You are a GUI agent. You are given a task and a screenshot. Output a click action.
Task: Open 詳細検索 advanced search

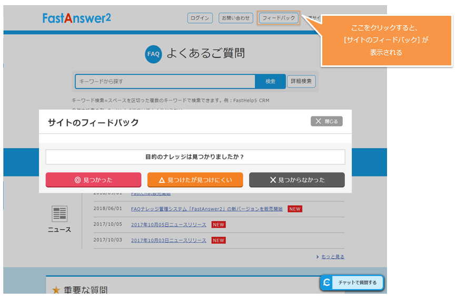pos(301,82)
